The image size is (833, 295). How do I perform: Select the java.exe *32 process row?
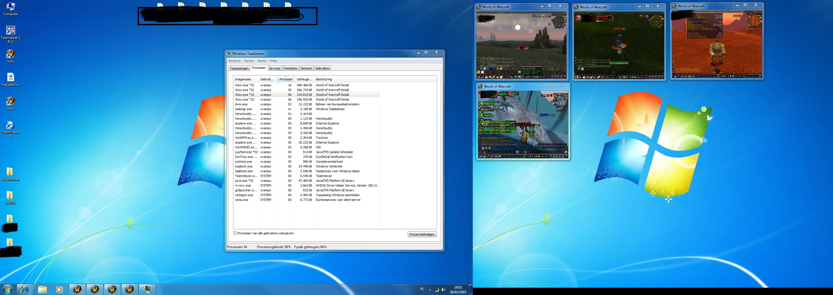(x=306, y=181)
